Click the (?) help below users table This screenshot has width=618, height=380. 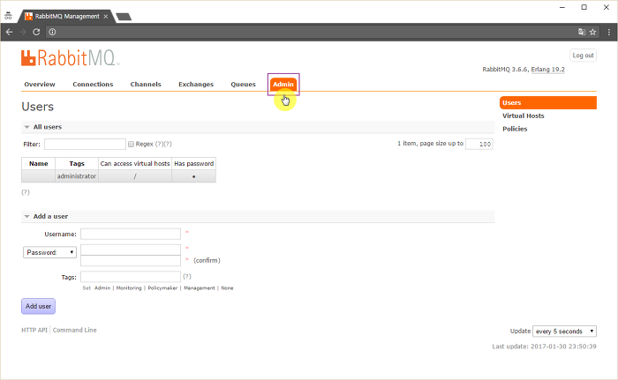(x=26, y=192)
